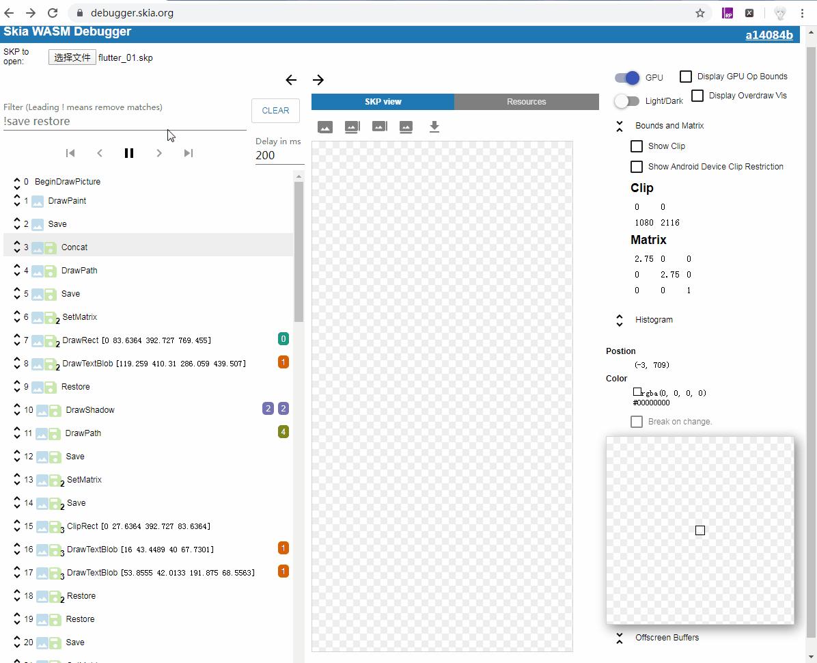
Task: Enable Display GPU Op Bounds
Action: [x=686, y=77]
